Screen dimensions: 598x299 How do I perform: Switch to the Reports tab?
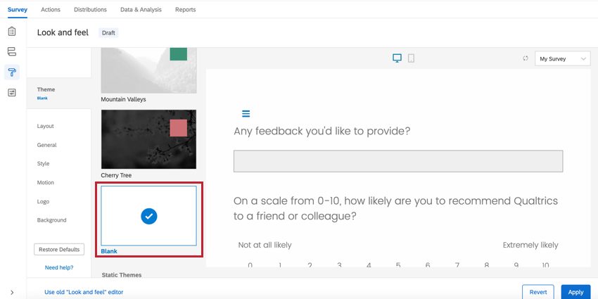185,10
